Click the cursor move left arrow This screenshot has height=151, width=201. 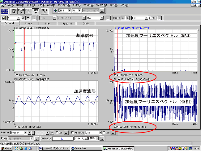(x=30, y=133)
